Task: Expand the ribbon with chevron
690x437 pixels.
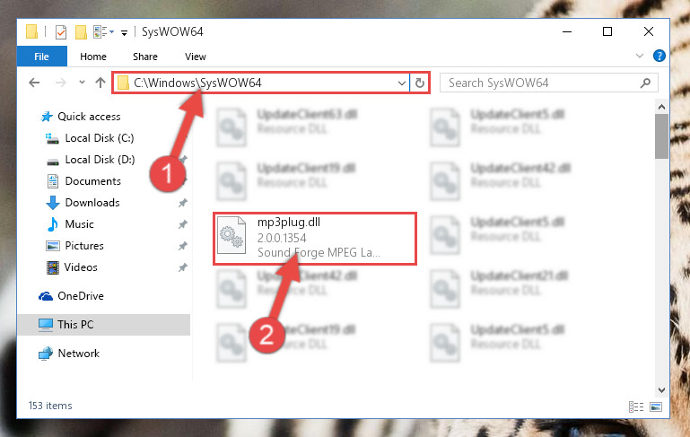Action: tap(640, 56)
